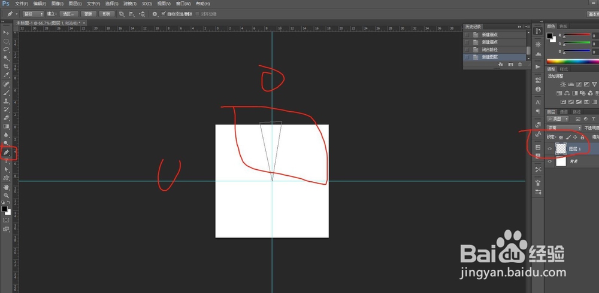Change screen mode icon in toolbox
599x293 pixels.
click(6, 229)
